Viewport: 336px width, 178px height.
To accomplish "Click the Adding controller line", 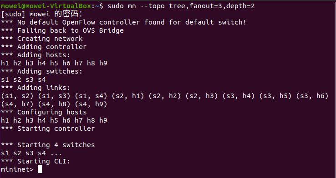I will [x=44, y=47].
